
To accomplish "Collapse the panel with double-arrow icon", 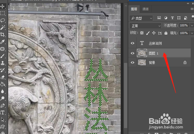I will 188,4.
